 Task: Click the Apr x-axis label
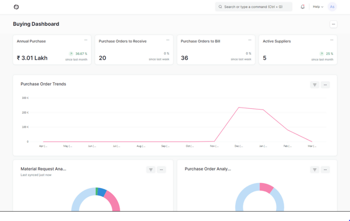(43, 146)
